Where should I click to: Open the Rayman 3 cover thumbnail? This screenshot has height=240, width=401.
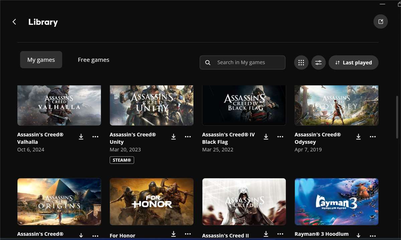point(337,202)
